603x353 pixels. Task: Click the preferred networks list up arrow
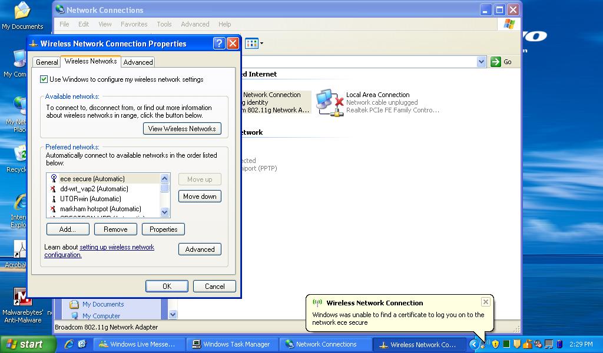[x=165, y=178]
